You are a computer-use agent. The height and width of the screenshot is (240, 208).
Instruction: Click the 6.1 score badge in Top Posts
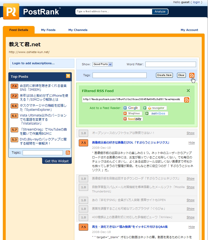[x=14, y=116]
